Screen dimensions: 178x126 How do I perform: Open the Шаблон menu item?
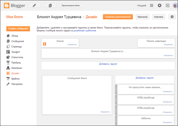(x=16, y=79)
